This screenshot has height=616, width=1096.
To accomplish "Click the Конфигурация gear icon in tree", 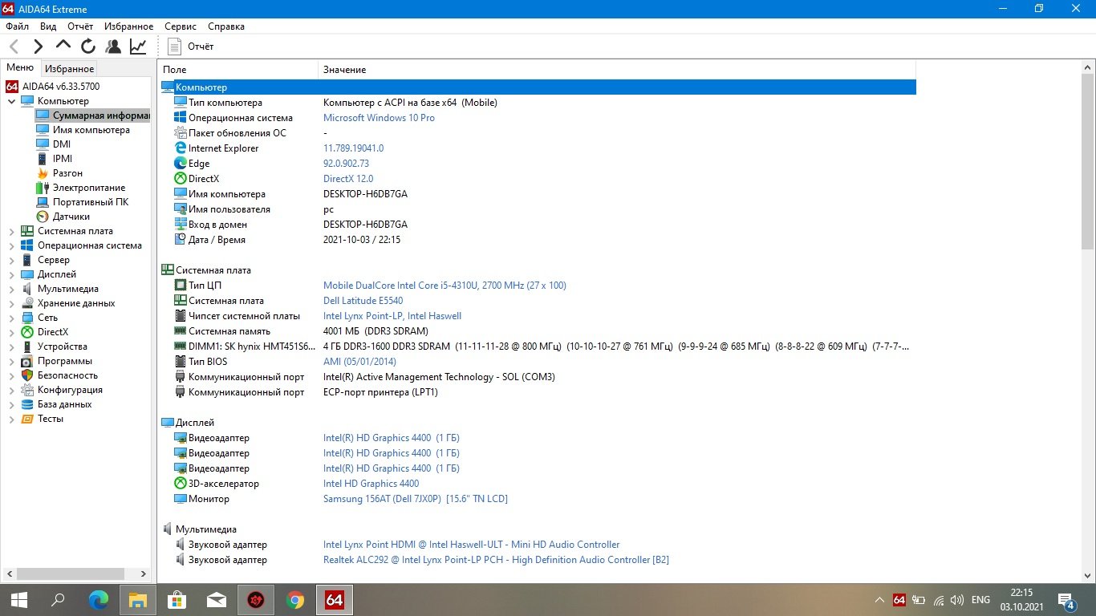I will 27,390.
